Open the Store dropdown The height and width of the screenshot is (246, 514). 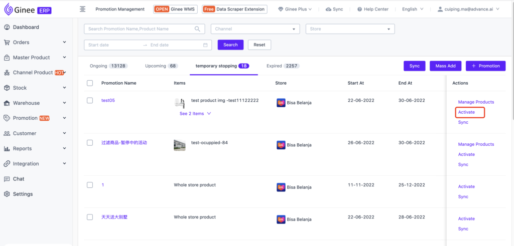coord(350,29)
